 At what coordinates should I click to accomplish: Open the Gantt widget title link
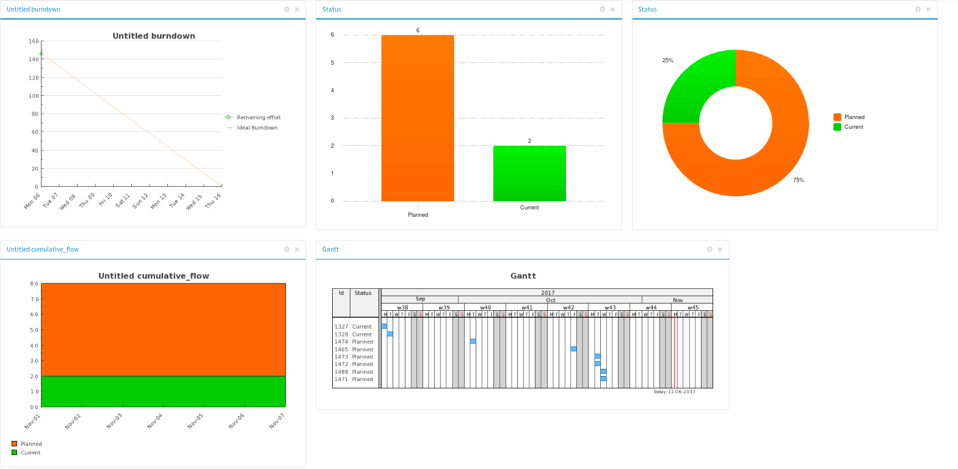(330, 249)
